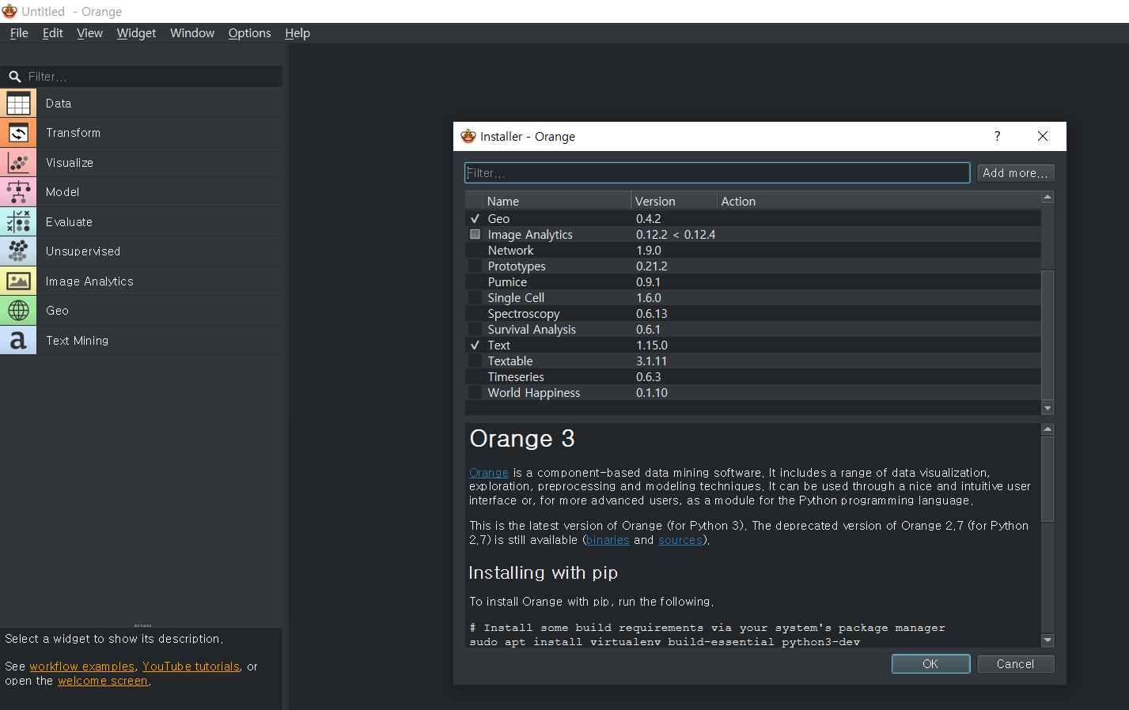Click the Action column header
Viewport: 1129px width, 710px height.
point(879,202)
